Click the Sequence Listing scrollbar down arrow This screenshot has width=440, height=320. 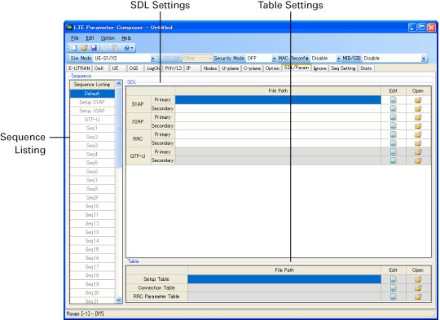(x=119, y=300)
